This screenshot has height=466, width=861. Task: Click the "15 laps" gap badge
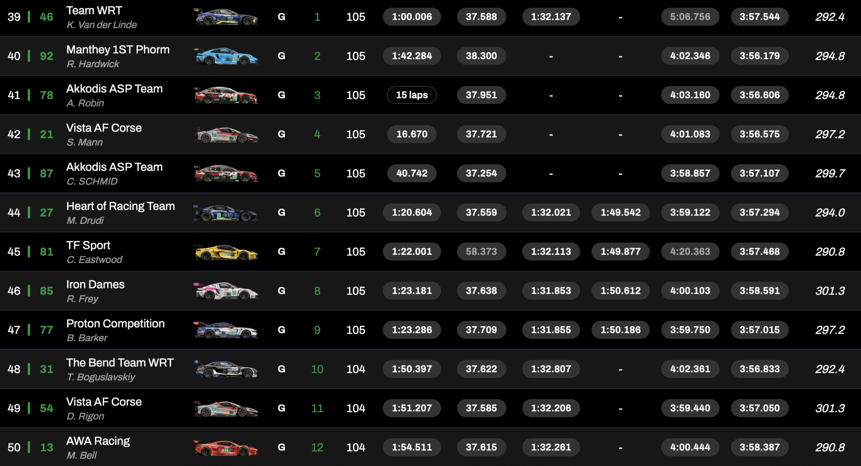pos(412,95)
